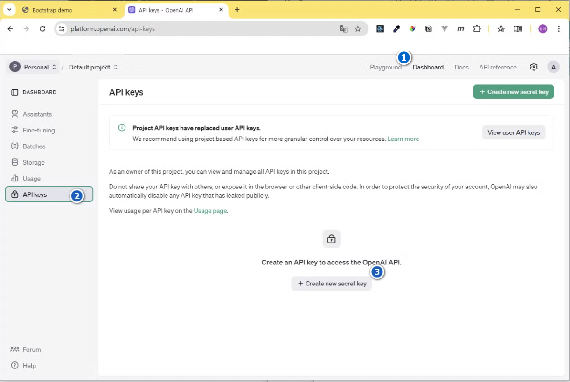
Task: Open the gray V extension icon
Action: [x=445, y=29]
